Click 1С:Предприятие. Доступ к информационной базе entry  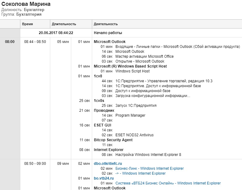[x=158, y=86]
